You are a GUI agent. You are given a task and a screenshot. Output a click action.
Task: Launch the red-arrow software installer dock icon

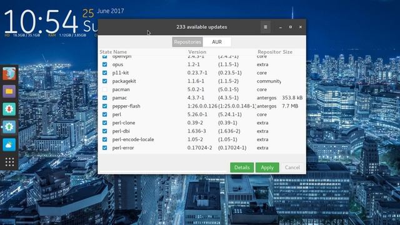pyautogui.click(x=9, y=109)
